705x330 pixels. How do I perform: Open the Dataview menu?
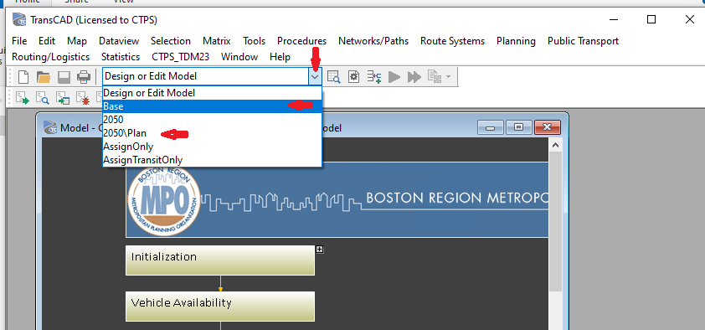click(x=119, y=41)
